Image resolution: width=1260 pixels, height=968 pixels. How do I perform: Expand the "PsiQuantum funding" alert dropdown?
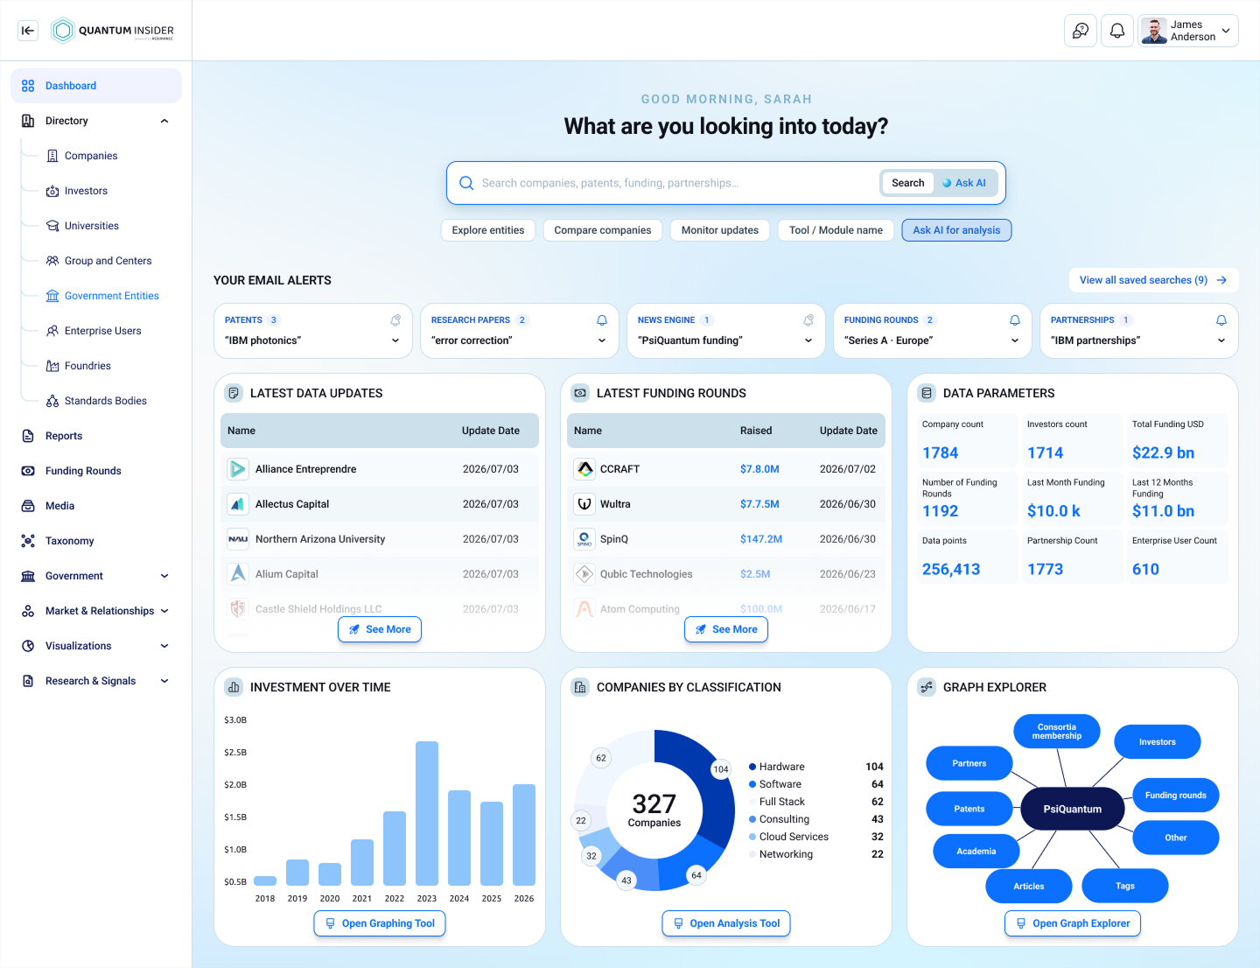pos(808,340)
